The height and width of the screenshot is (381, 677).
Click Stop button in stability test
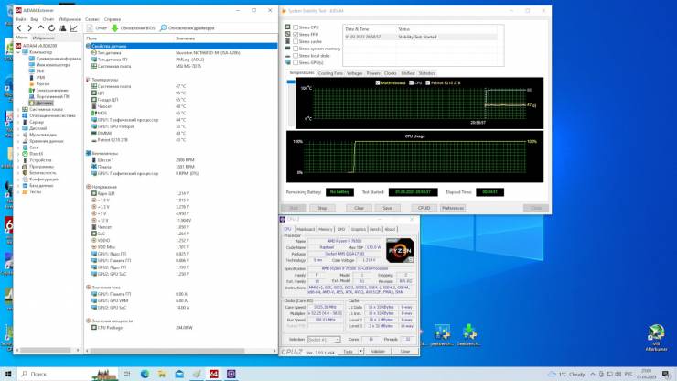click(x=322, y=208)
